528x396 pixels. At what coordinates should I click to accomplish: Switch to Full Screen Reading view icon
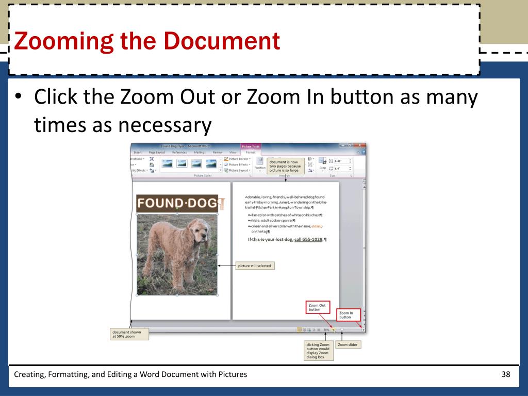304,329
